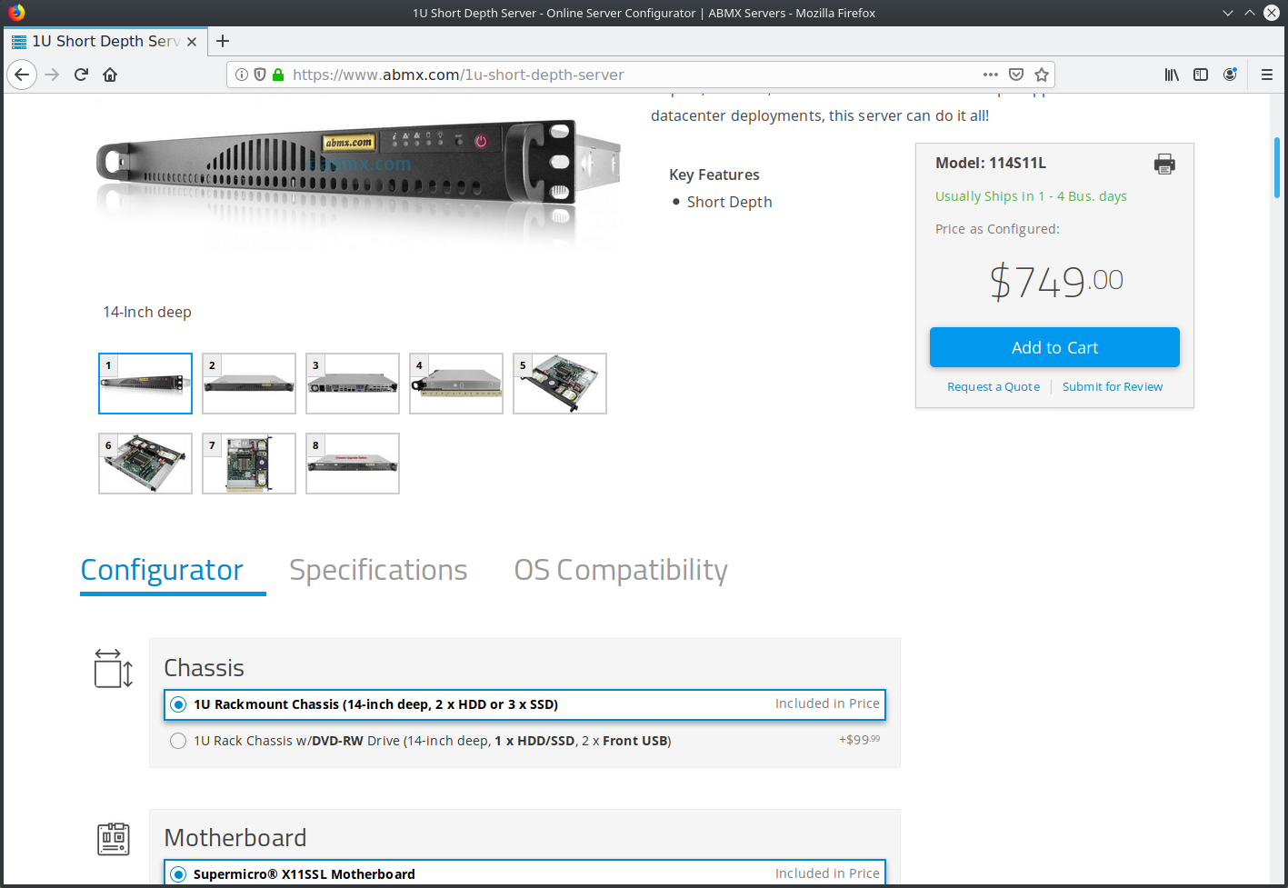Image resolution: width=1288 pixels, height=888 pixels.
Task: Bookmark this page with the star
Action: (1042, 75)
